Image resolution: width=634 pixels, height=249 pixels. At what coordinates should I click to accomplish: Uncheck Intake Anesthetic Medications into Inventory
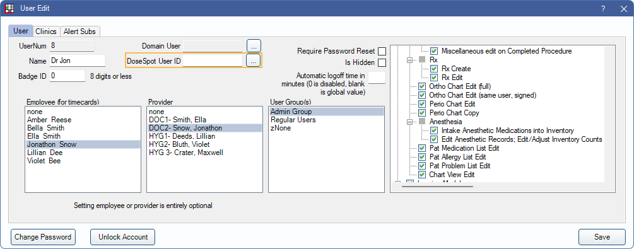tap(434, 130)
